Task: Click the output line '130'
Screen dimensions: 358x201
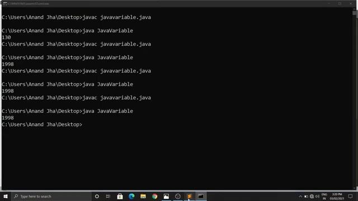Action: [6, 37]
